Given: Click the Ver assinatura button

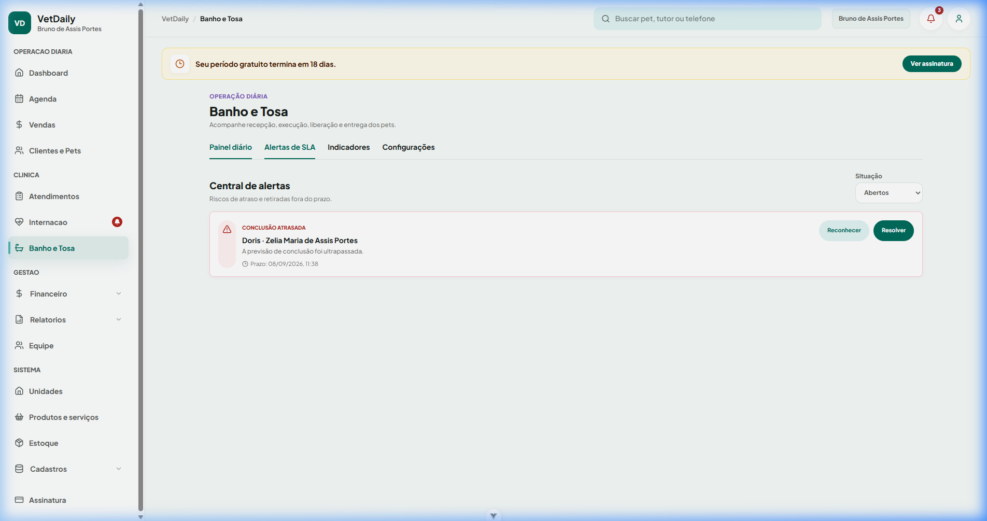Looking at the screenshot, I should point(932,64).
